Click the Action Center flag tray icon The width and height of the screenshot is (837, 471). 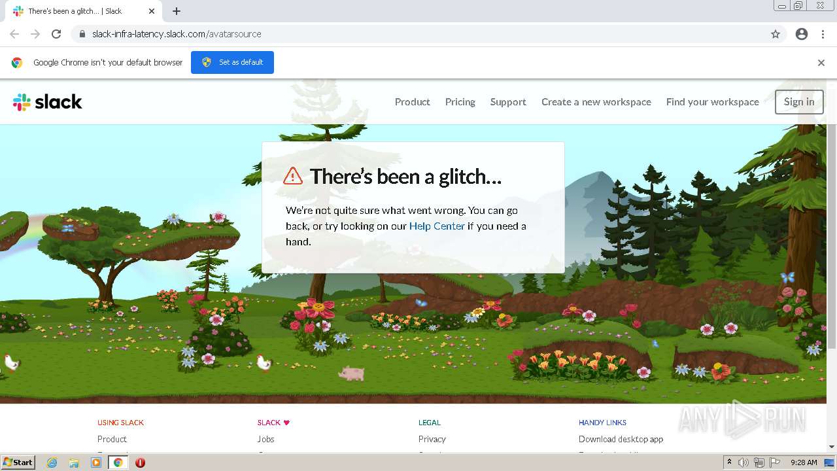[x=775, y=462]
